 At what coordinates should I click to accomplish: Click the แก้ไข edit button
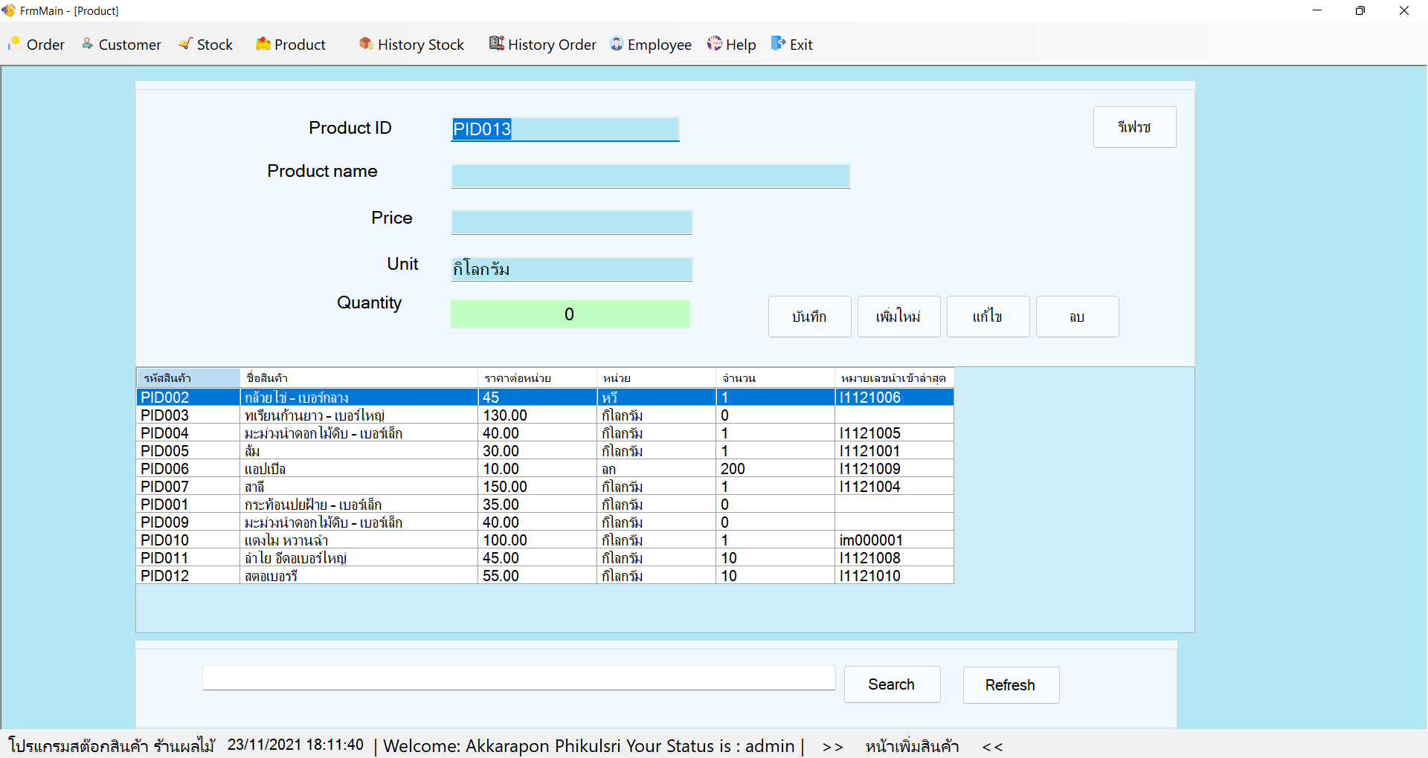[x=988, y=317]
